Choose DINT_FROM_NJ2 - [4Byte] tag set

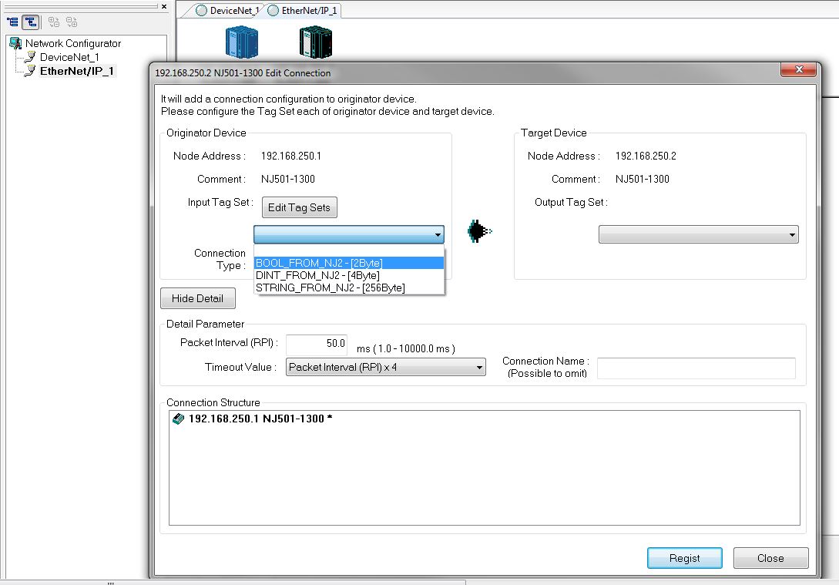pos(349,275)
